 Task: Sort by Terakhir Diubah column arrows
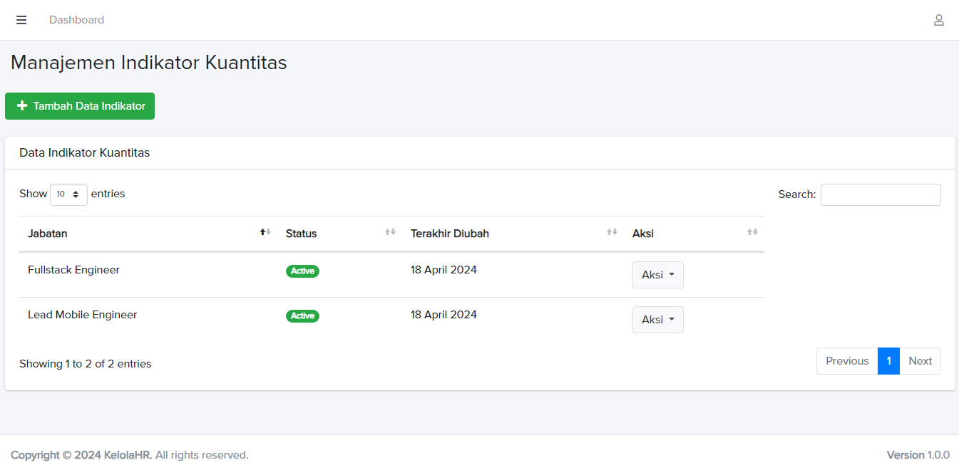coord(612,232)
